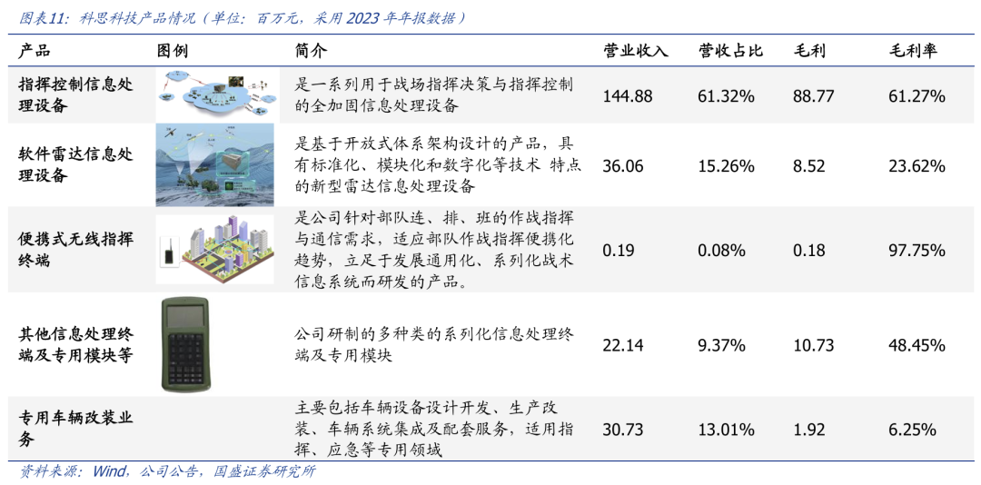Click the description starting 是一系列用于战场指挥决策

433,95
